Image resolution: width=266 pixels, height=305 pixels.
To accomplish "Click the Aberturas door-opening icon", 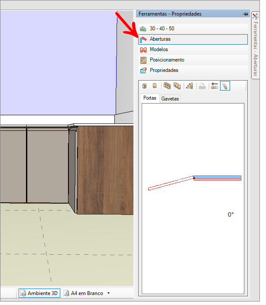I will (143, 39).
